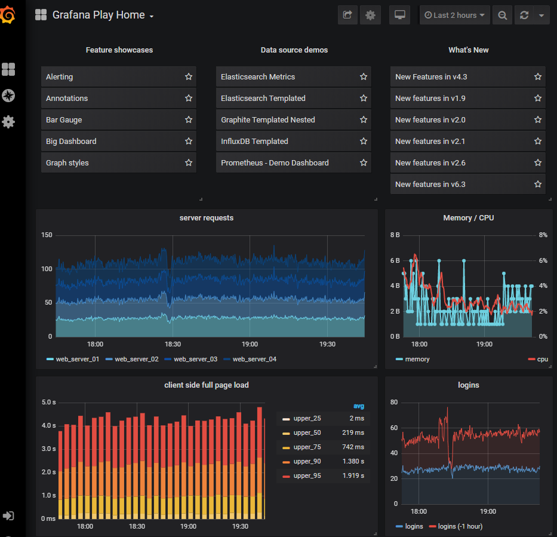This screenshot has width=557, height=537.
Task: Toggle web_server_02 series in legend
Action: click(136, 359)
